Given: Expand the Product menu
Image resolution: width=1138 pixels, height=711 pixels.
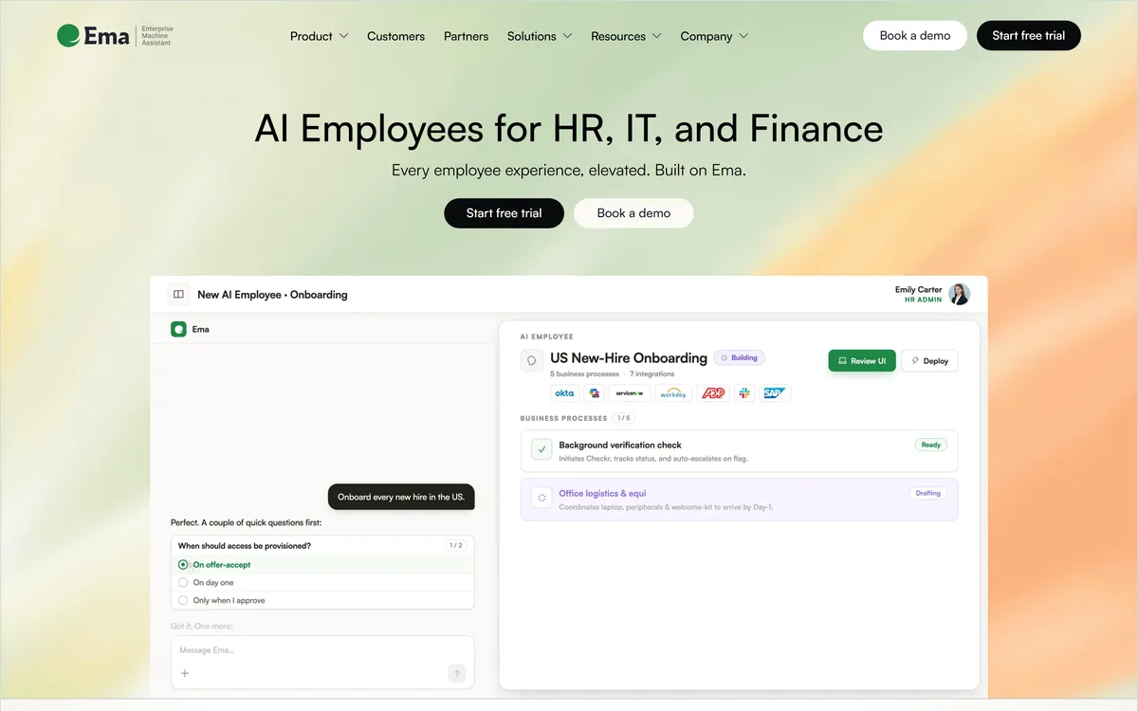Looking at the screenshot, I should 320,36.
